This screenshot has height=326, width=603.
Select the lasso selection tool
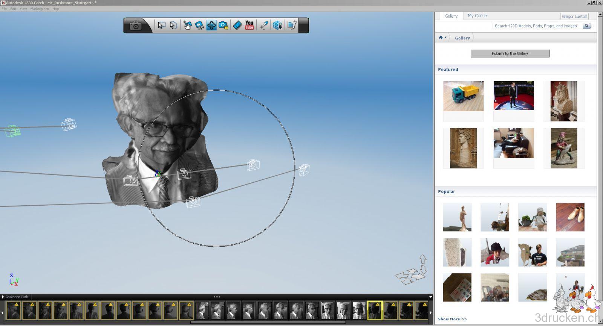pyautogui.click(x=173, y=25)
